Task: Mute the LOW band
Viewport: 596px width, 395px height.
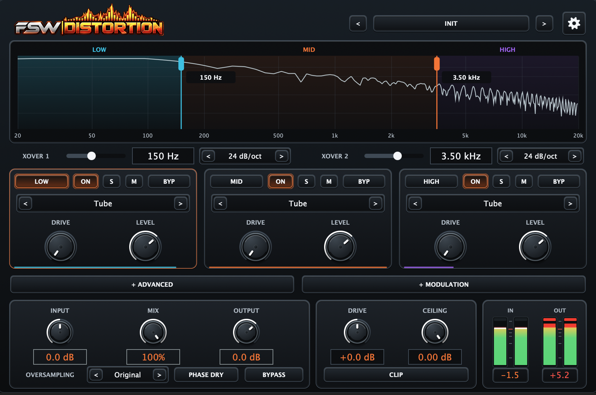Action: 134,181
